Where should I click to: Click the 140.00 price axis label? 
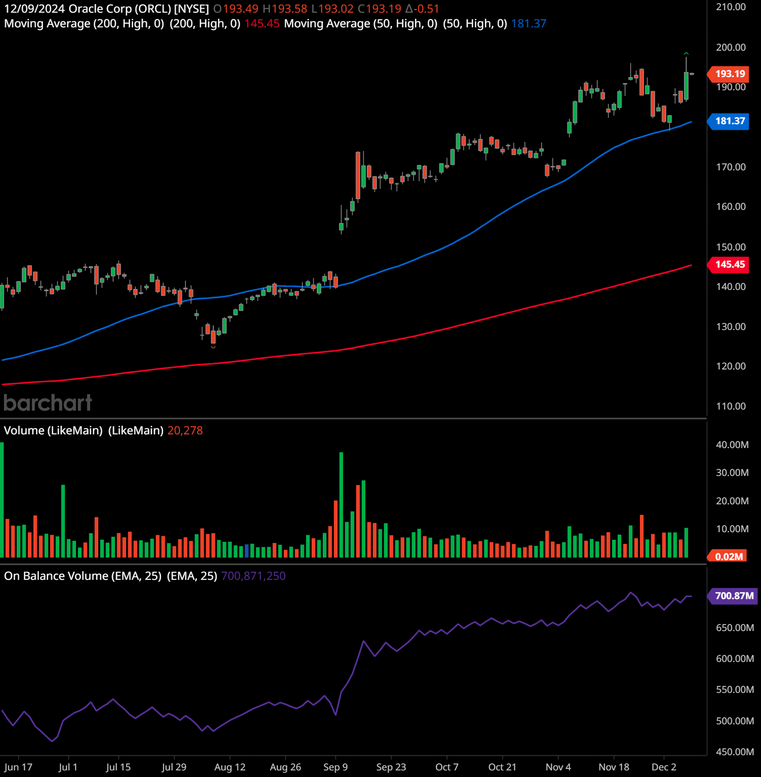point(731,286)
